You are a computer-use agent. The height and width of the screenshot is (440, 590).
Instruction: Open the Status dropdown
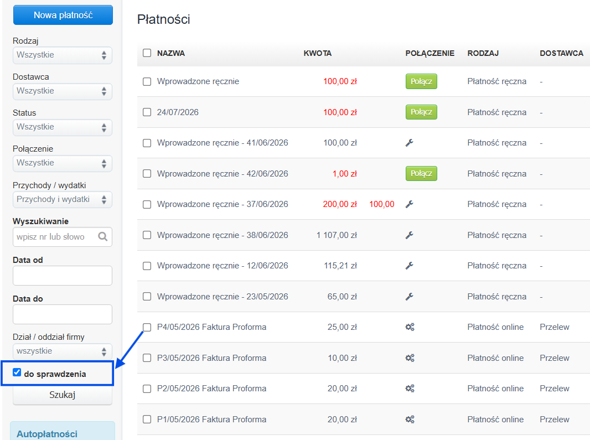click(63, 128)
